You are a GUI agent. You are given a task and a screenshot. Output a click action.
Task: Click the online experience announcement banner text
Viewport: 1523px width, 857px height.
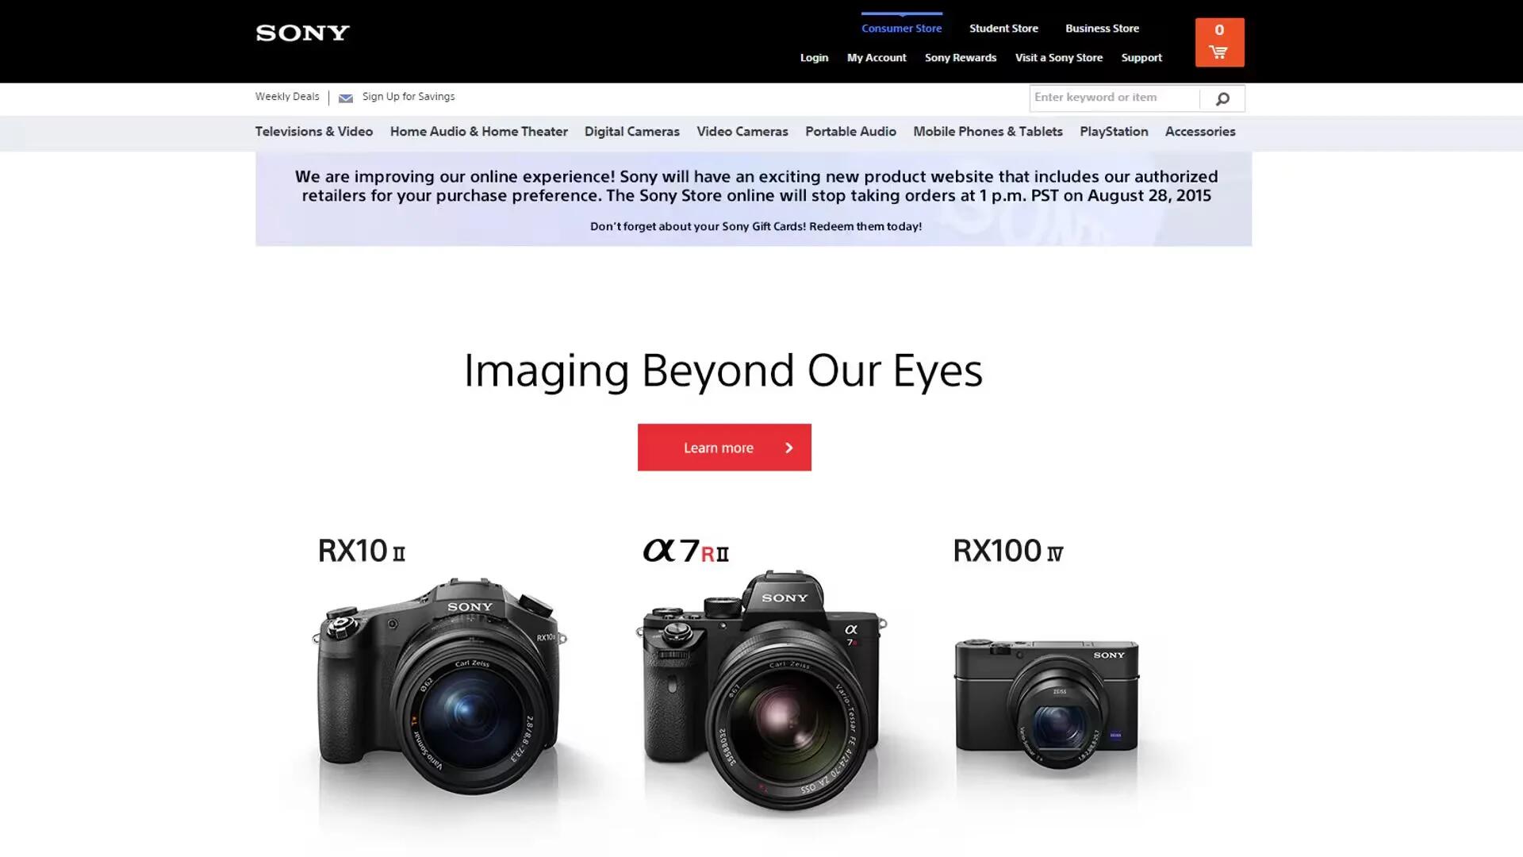tap(756, 186)
